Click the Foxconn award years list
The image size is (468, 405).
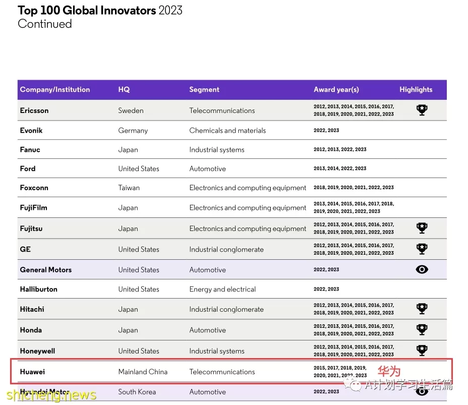354,188
